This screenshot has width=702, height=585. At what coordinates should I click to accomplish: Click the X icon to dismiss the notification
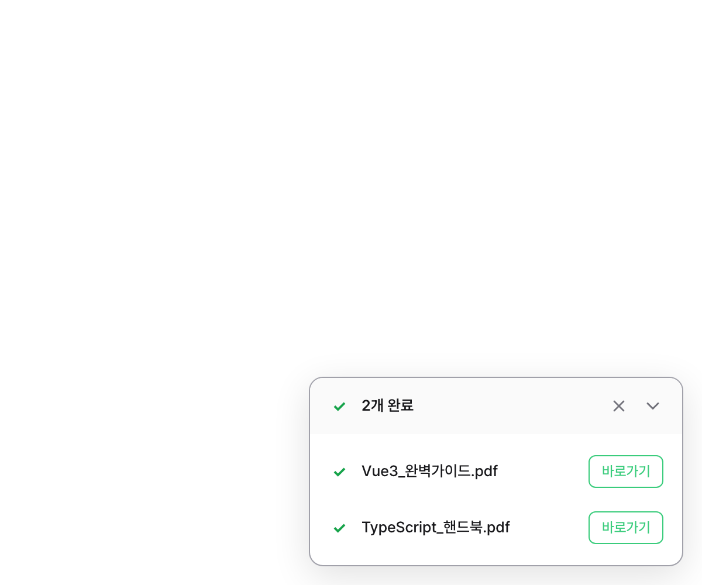(618, 405)
